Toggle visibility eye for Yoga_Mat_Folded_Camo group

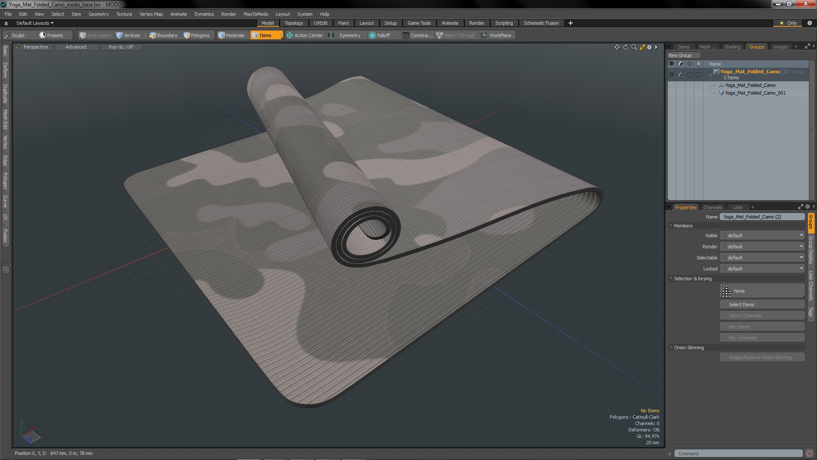[671, 75]
